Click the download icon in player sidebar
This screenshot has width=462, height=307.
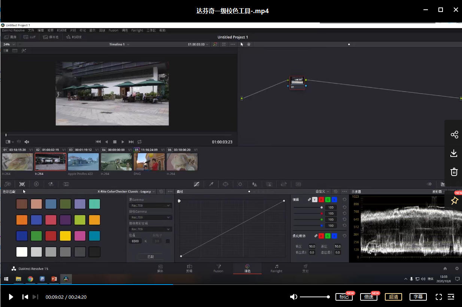tap(454, 153)
